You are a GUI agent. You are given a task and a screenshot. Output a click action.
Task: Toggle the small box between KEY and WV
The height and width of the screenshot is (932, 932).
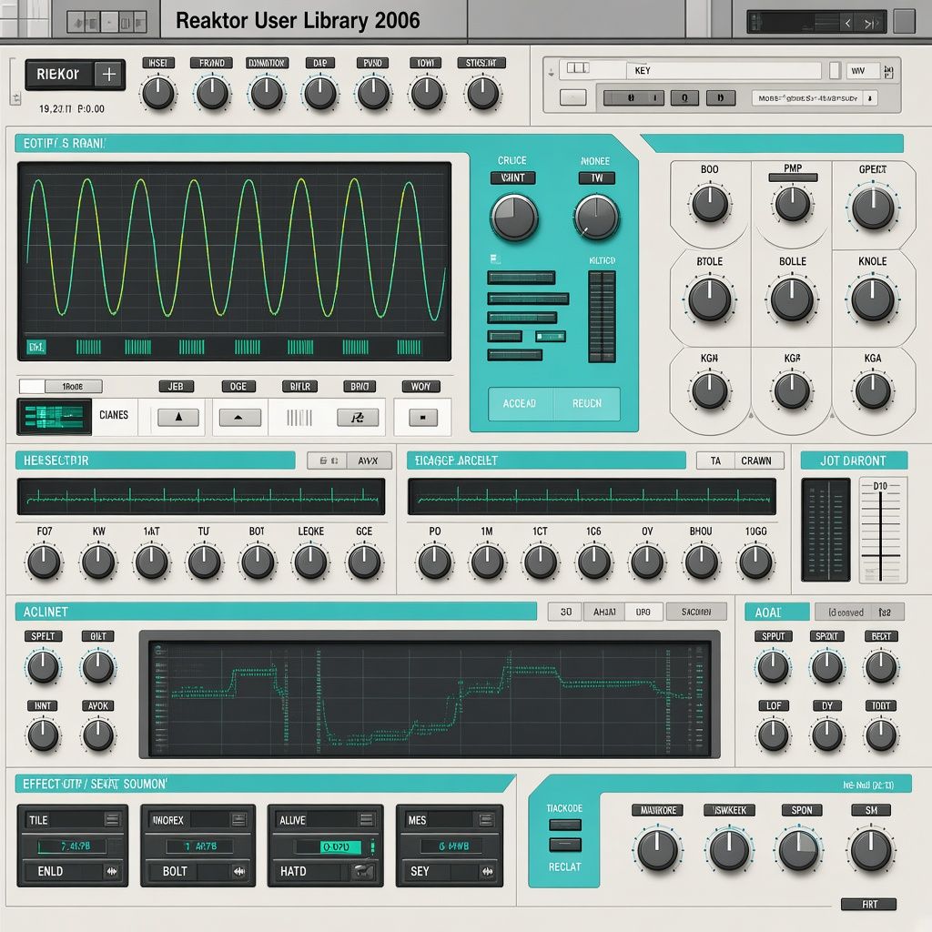836,70
